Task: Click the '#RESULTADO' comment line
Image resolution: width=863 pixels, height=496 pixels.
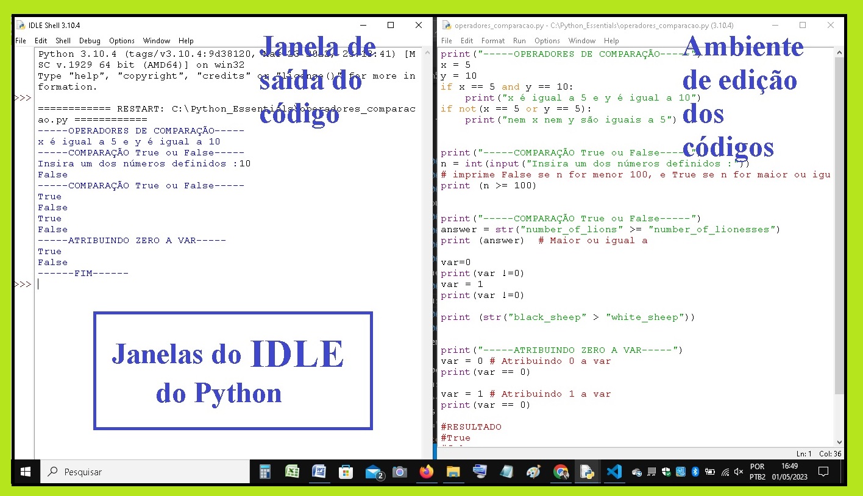Action: pyautogui.click(x=471, y=427)
